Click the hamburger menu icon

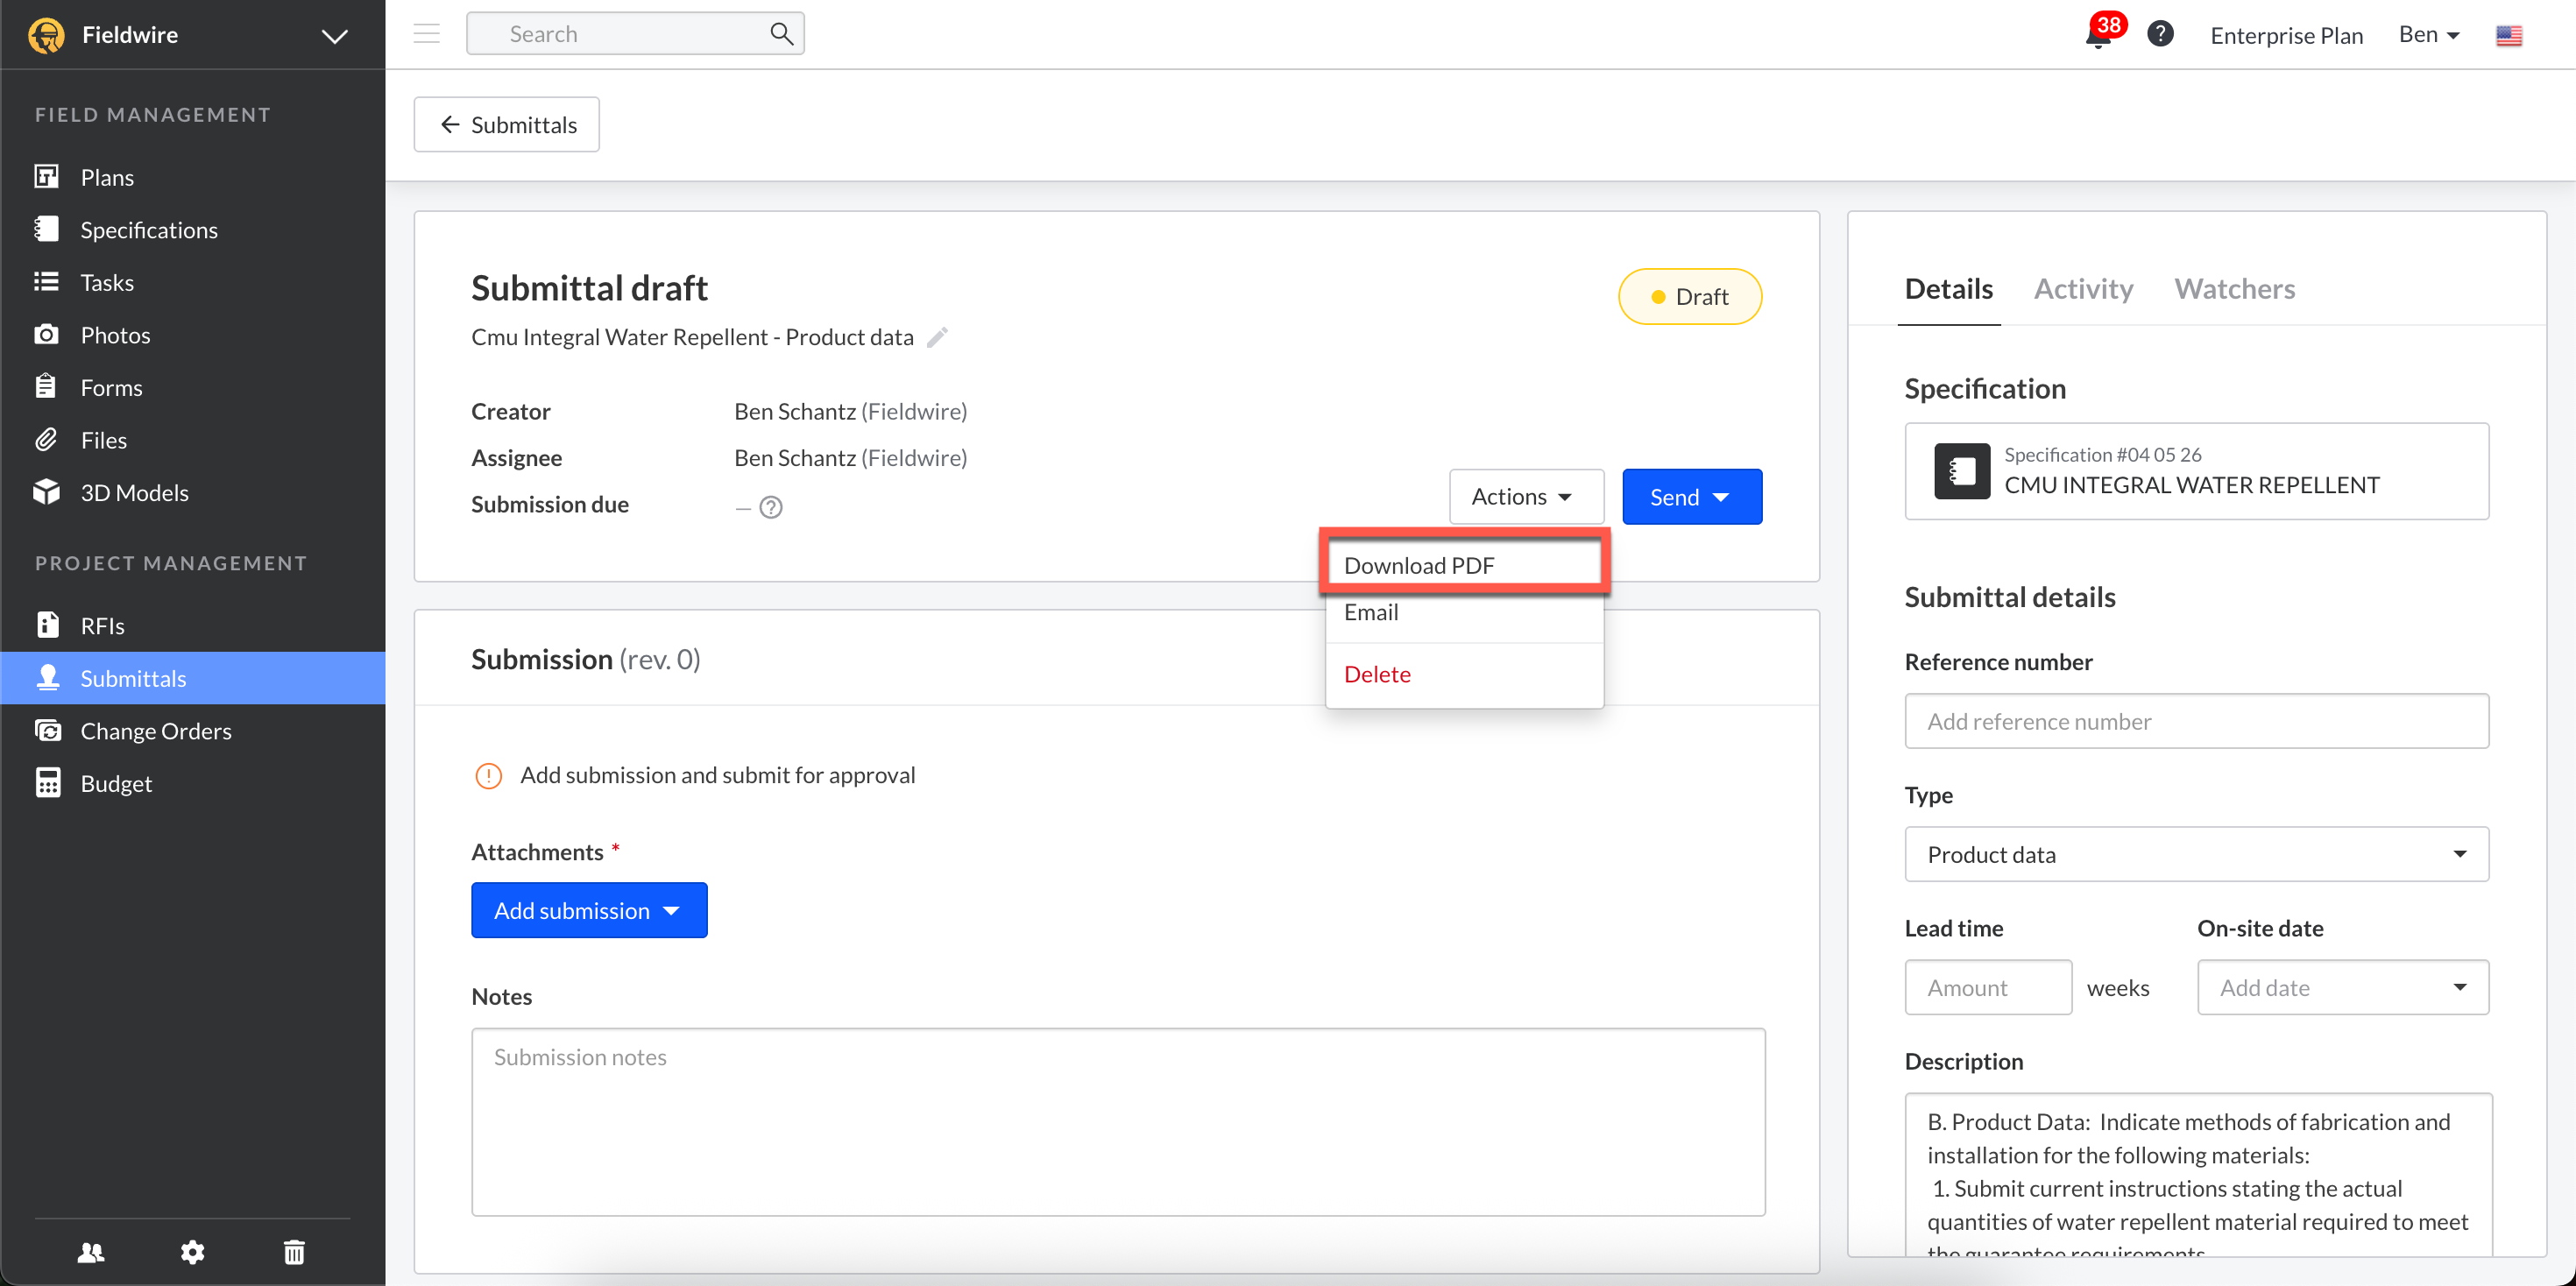click(x=427, y=34)
